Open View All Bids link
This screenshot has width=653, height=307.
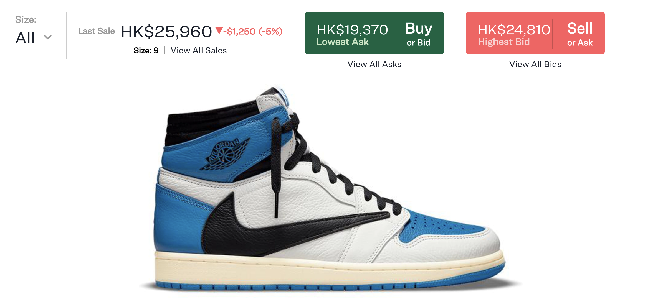(535, 64)
